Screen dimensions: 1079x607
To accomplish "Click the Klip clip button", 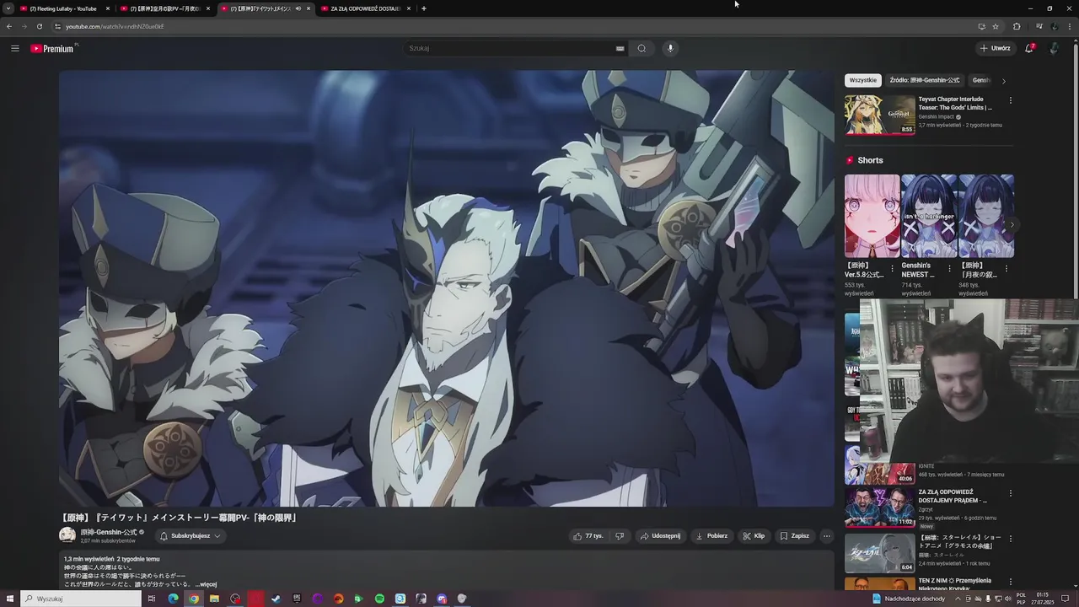I will [754, 536].
